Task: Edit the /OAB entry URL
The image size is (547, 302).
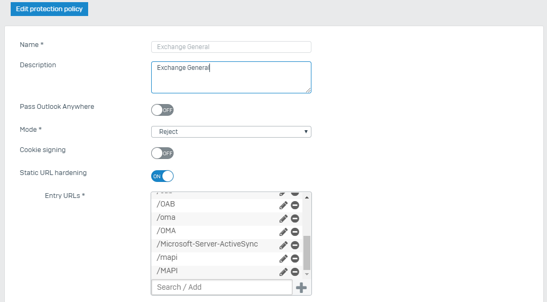Action: click(283, 205)
